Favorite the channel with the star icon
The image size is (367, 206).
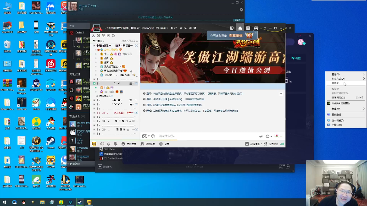click(181, 28)
